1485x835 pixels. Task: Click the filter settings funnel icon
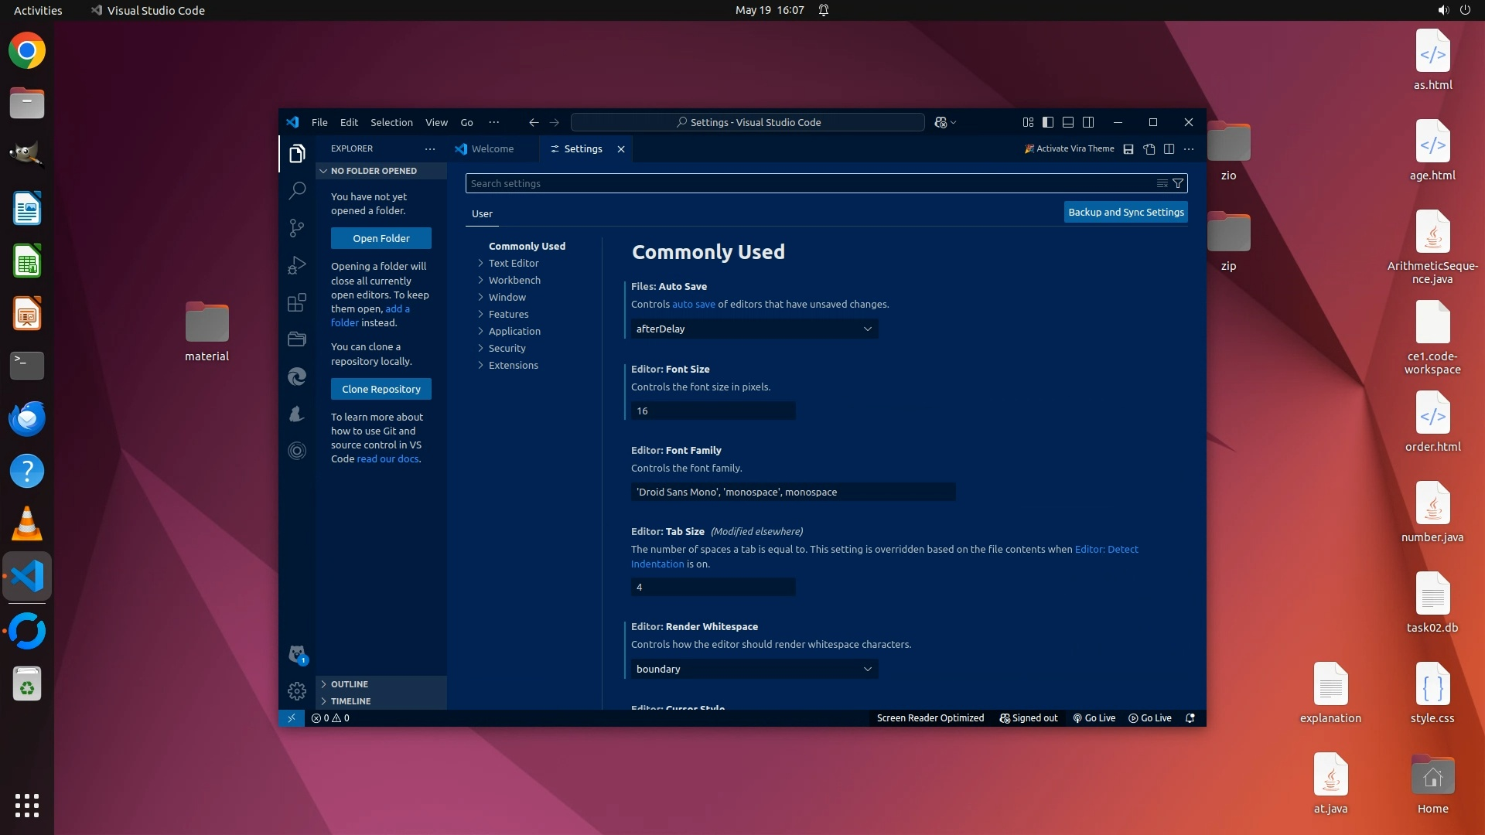pyautogui.click(x=1178, y=183)
